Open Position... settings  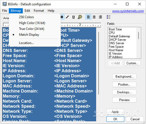124,85
